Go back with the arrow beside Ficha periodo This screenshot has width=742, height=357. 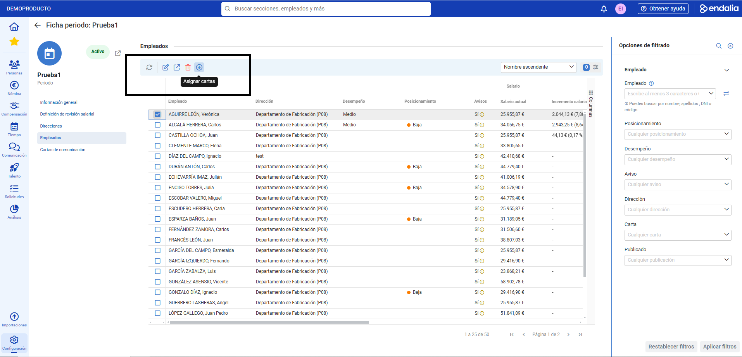point(38,25)
